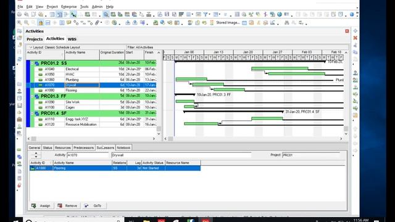Open the Status details tab

48,148
